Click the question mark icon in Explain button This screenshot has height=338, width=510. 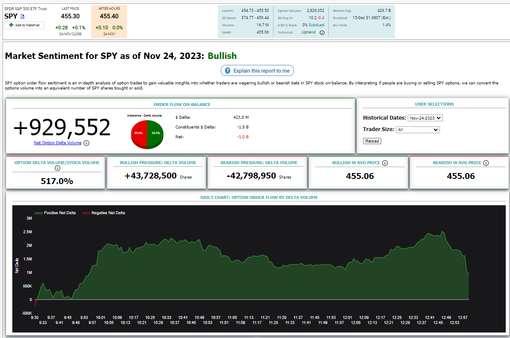pos(228,71)
